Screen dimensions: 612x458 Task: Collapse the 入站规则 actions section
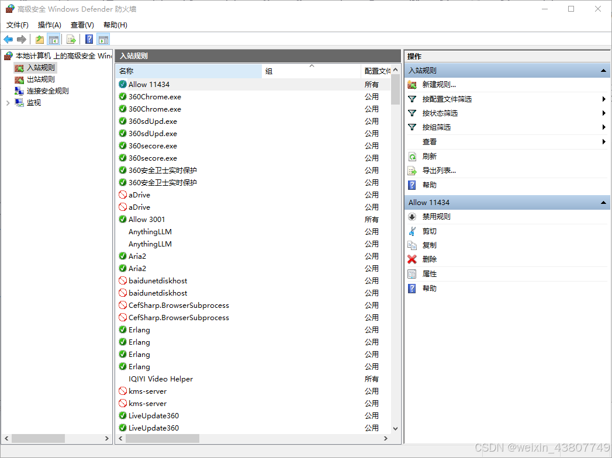point(603,71)
